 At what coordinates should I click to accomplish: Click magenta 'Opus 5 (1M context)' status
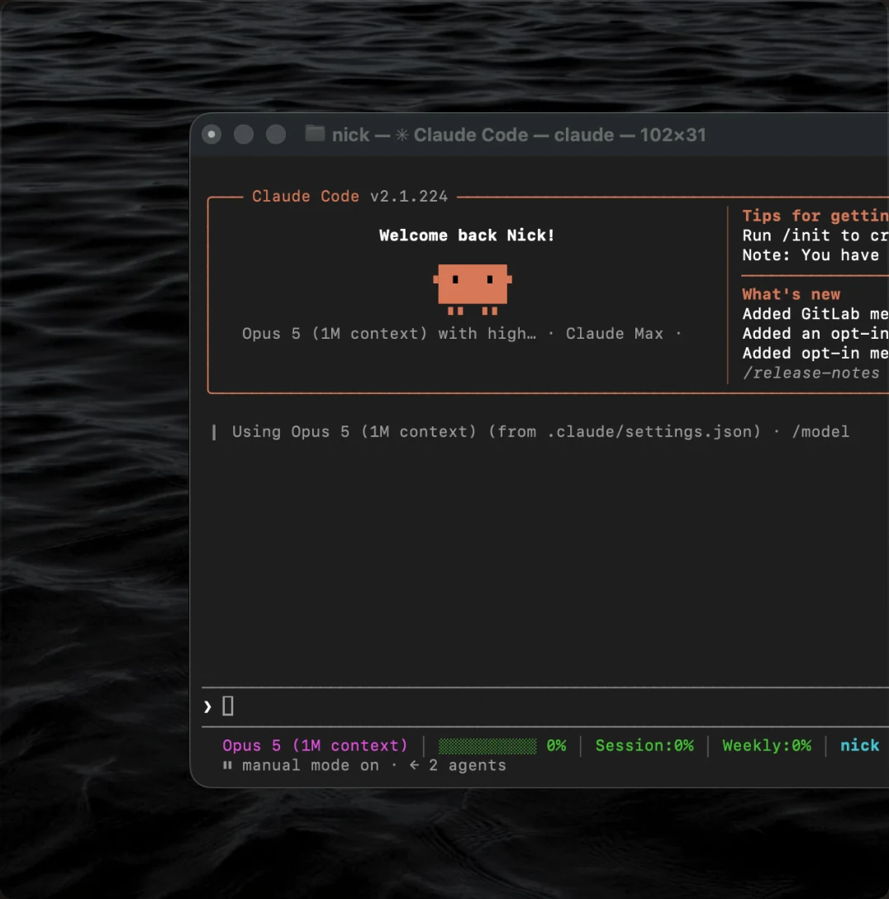coord(315,745)
